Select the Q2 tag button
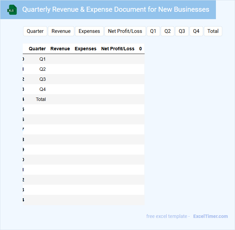The height and width of the screenshot is (230, 235). [x=167, y=31]
